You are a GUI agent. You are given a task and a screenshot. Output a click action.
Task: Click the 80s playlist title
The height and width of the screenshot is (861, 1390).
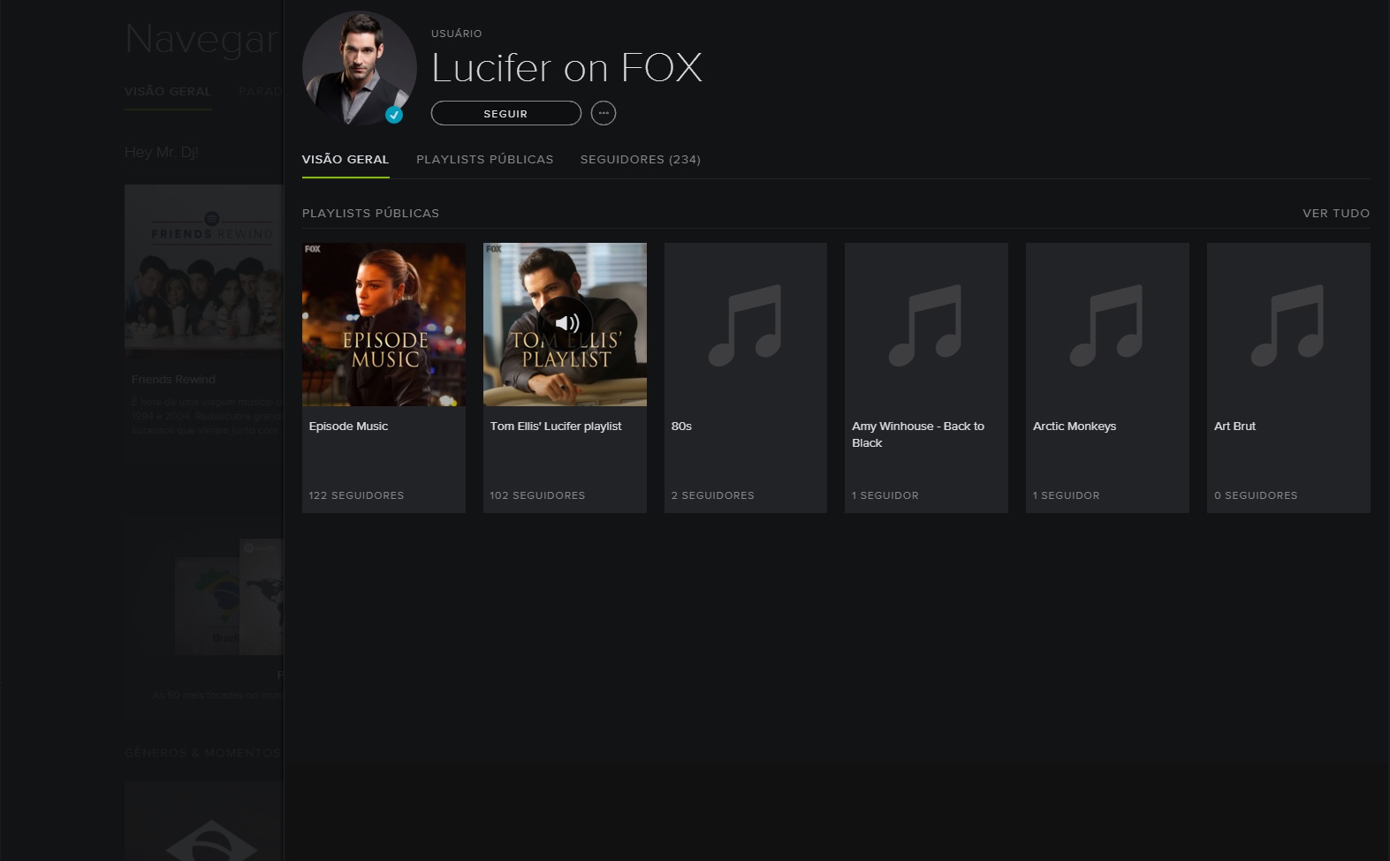681,426
